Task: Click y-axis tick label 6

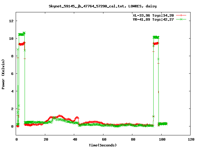Action: click(x=12, y=74)
